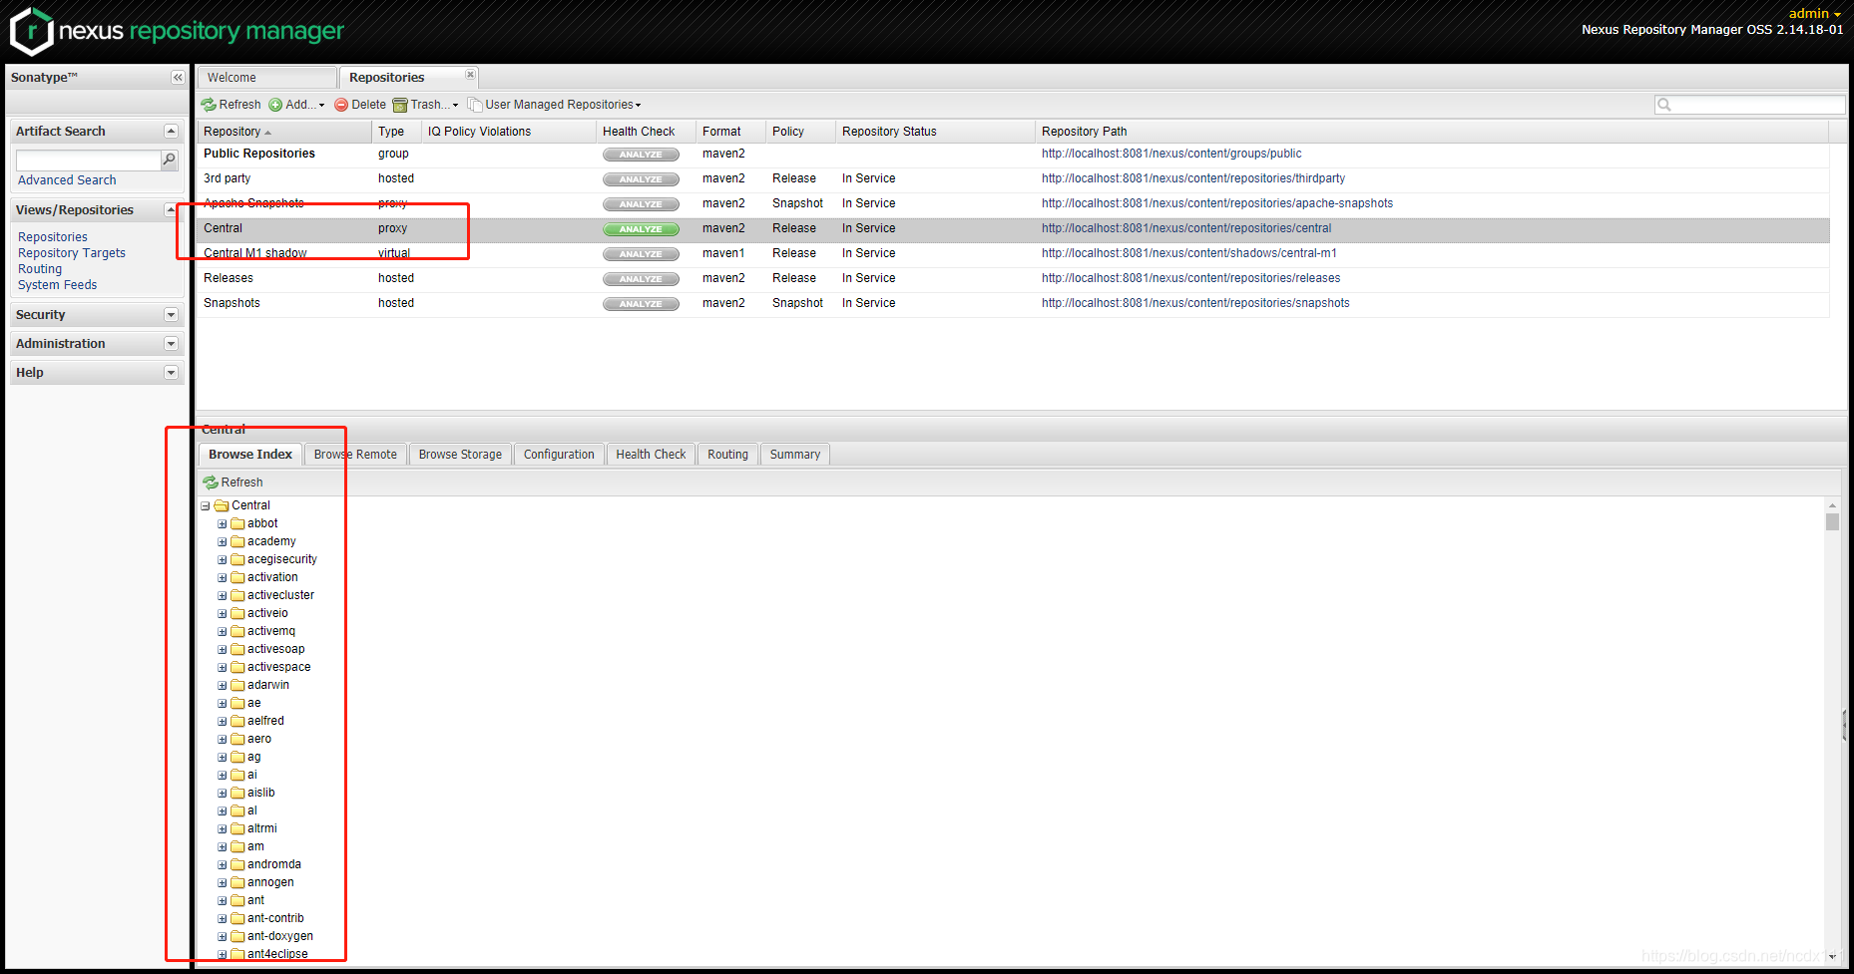Open the admin user menu
This screenshot has width=1854, height=974.
point(1815,13)
